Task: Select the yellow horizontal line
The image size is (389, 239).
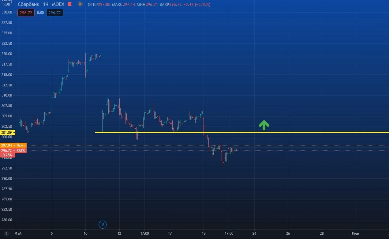Action: 242,132
